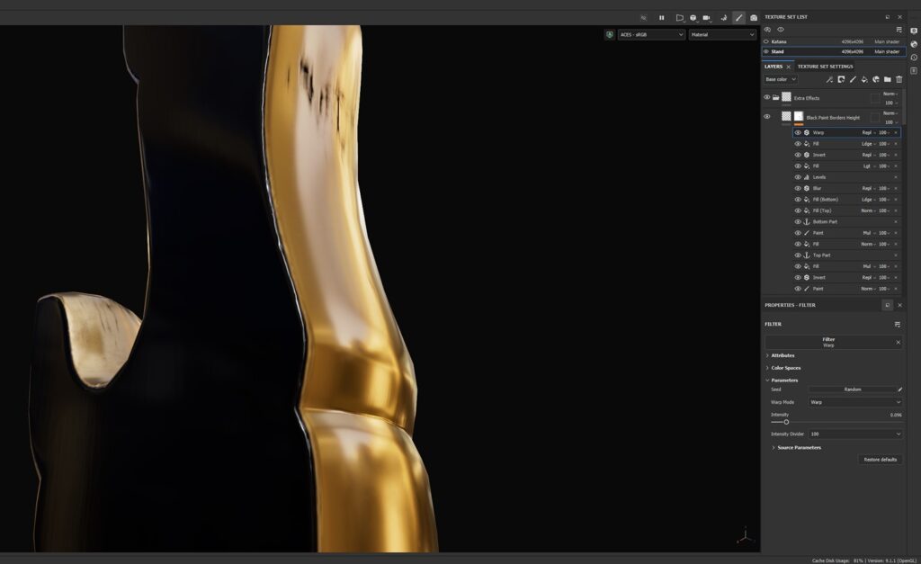921x564 pixels.
Task: Open blend mode dropdown of Blur effect
Action: click(868, 189)
